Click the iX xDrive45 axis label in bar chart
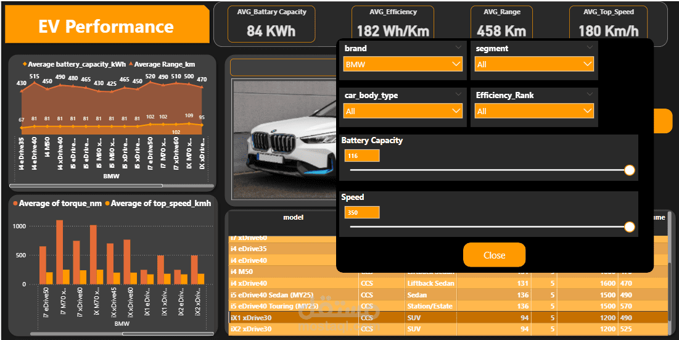 113,303
